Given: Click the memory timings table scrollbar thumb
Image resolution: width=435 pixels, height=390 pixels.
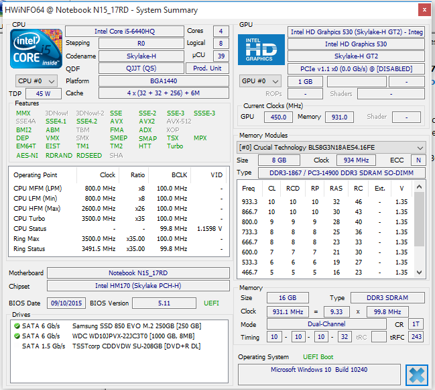Looking at the screenshot, I should point(419,219).
